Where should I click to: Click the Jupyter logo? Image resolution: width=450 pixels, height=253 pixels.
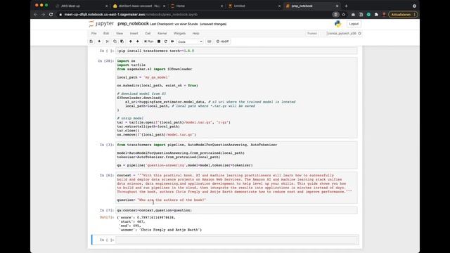pos(101,24)
